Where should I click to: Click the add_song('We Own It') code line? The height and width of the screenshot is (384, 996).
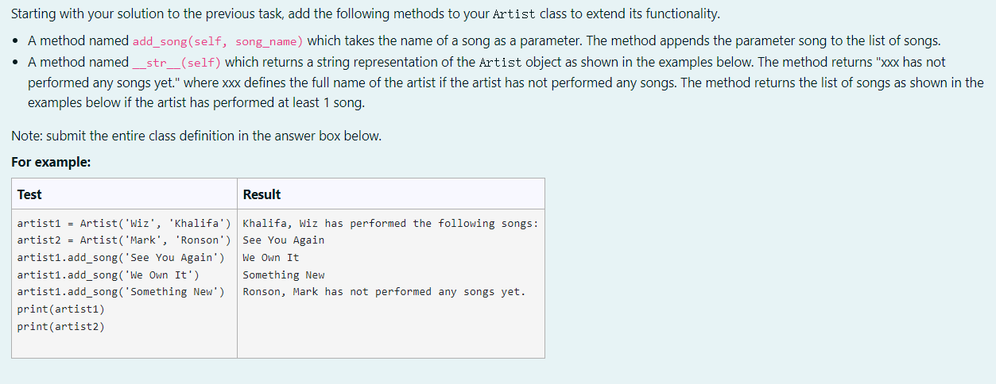coord(108,275)
